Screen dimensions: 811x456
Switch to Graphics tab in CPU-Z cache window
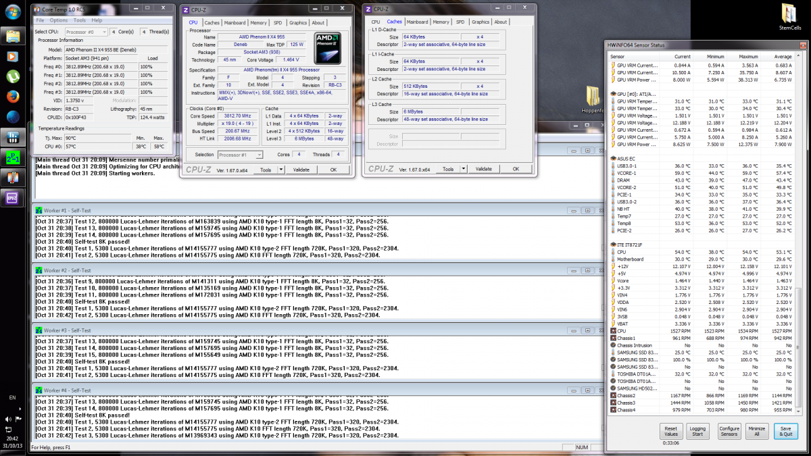point(481,22)
